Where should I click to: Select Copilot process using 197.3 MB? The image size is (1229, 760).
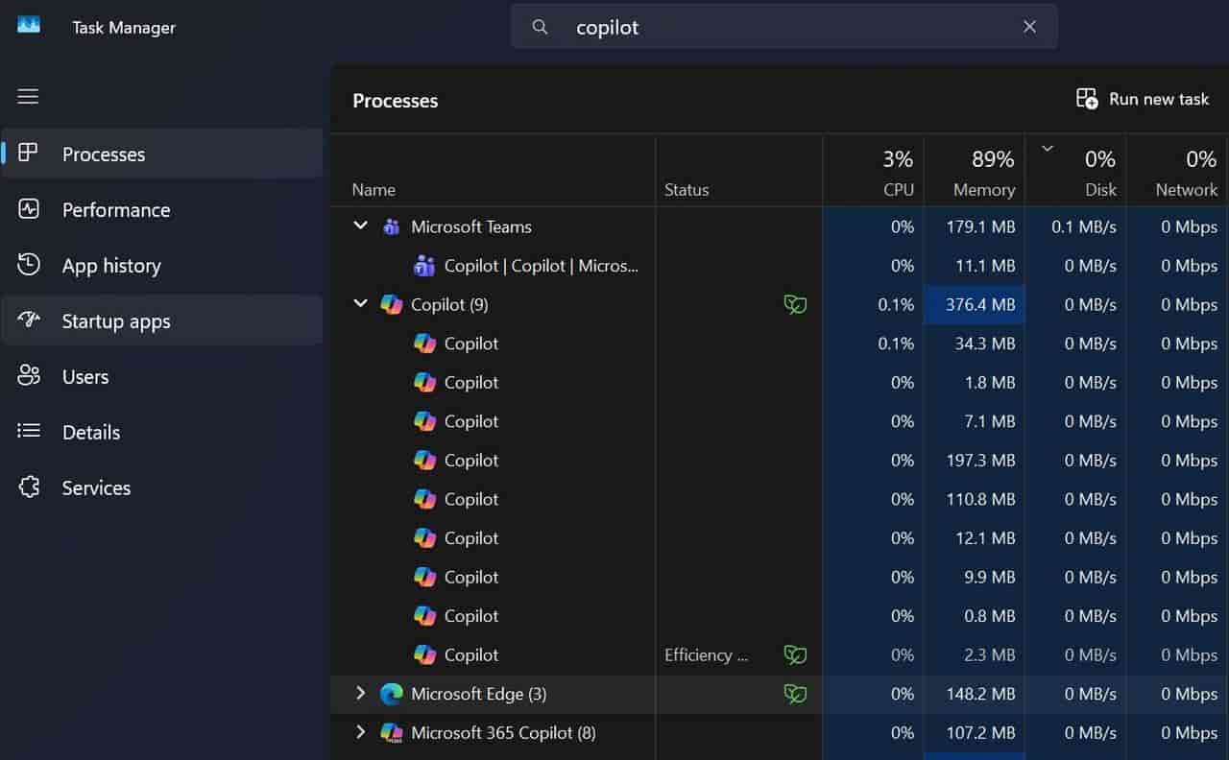[780, 460]
